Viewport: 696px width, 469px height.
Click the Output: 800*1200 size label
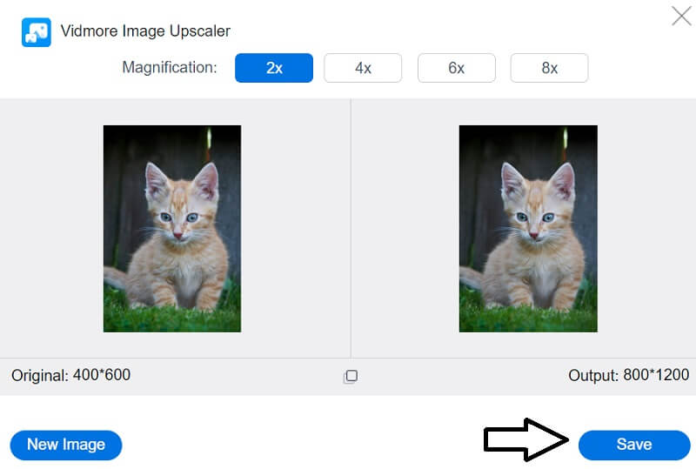point(628,376)
